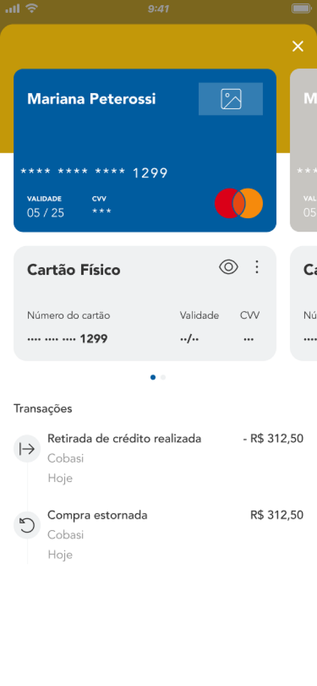
Task: Toggle card details visibility with the eye icon
Action: pos(228,267)
